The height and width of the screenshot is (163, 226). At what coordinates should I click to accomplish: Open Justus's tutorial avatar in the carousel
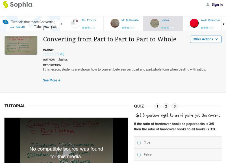[155, 23]
